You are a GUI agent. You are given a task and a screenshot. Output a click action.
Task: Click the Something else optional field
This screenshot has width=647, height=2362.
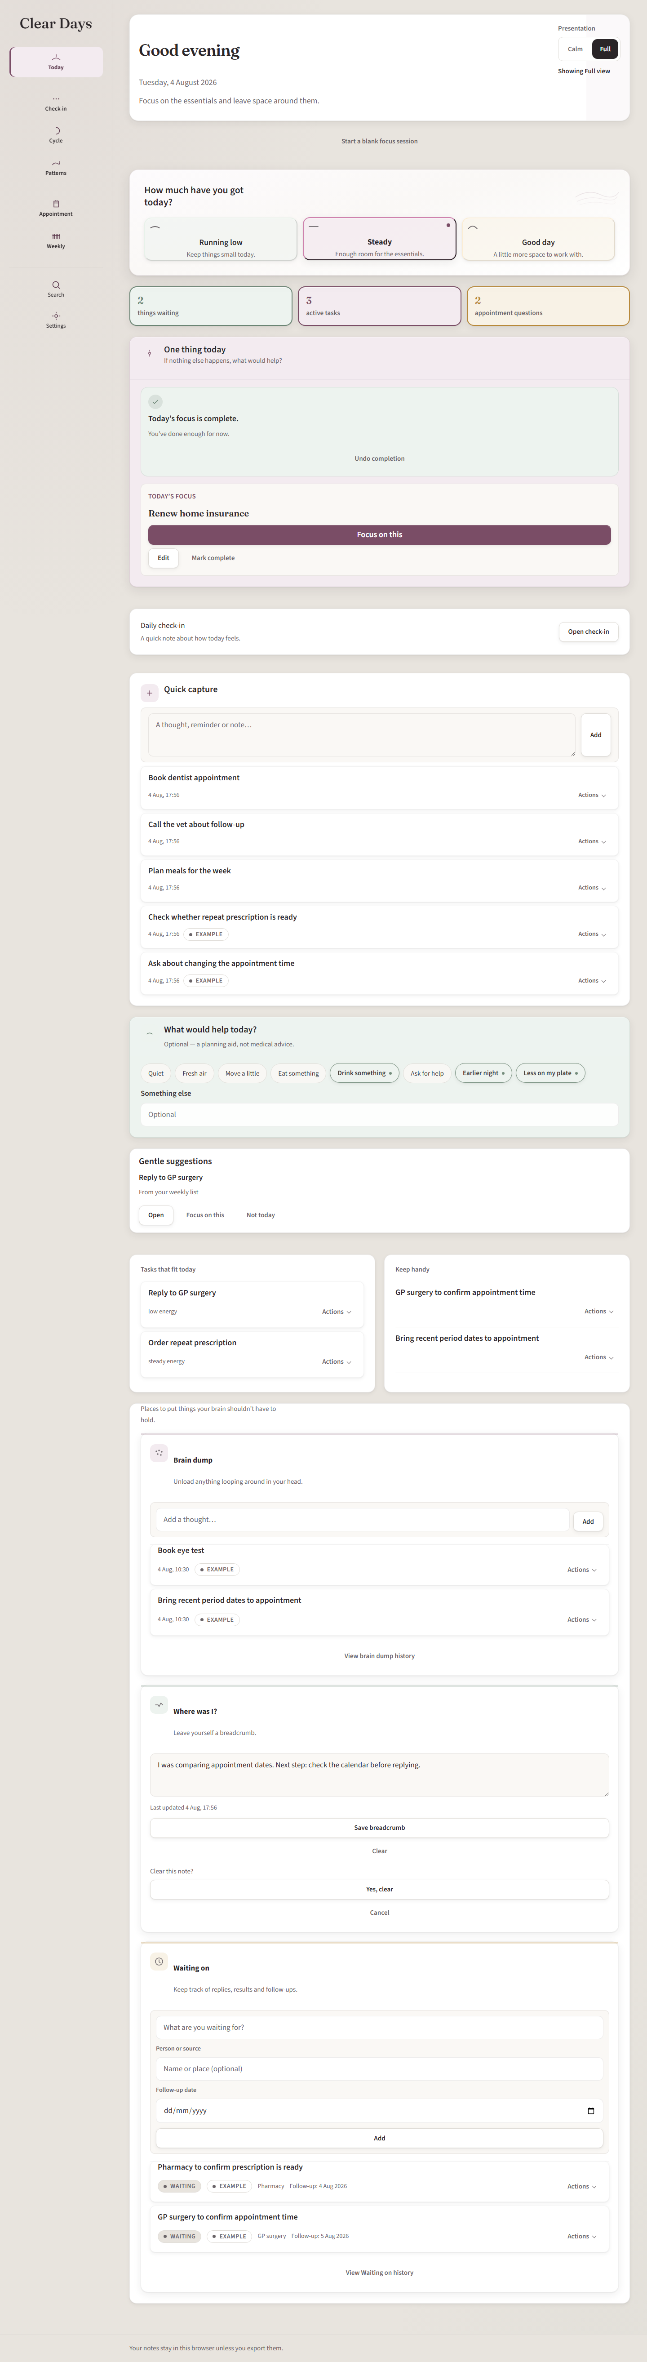(x=379, y=1114)
